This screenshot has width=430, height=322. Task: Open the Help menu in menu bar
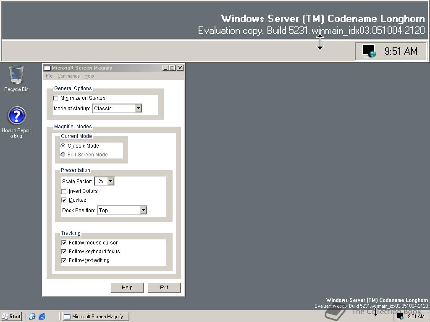[x=89, y=76]
